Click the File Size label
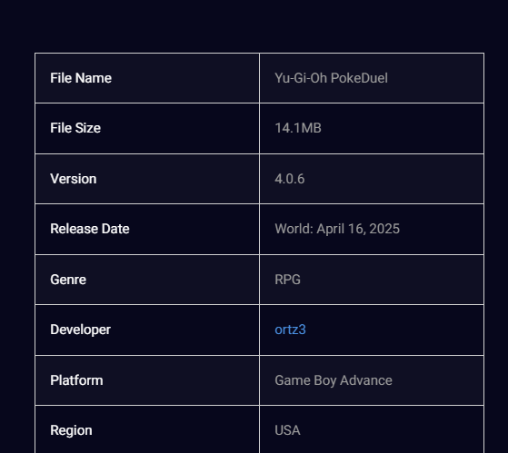 click(x=75, y=128)
